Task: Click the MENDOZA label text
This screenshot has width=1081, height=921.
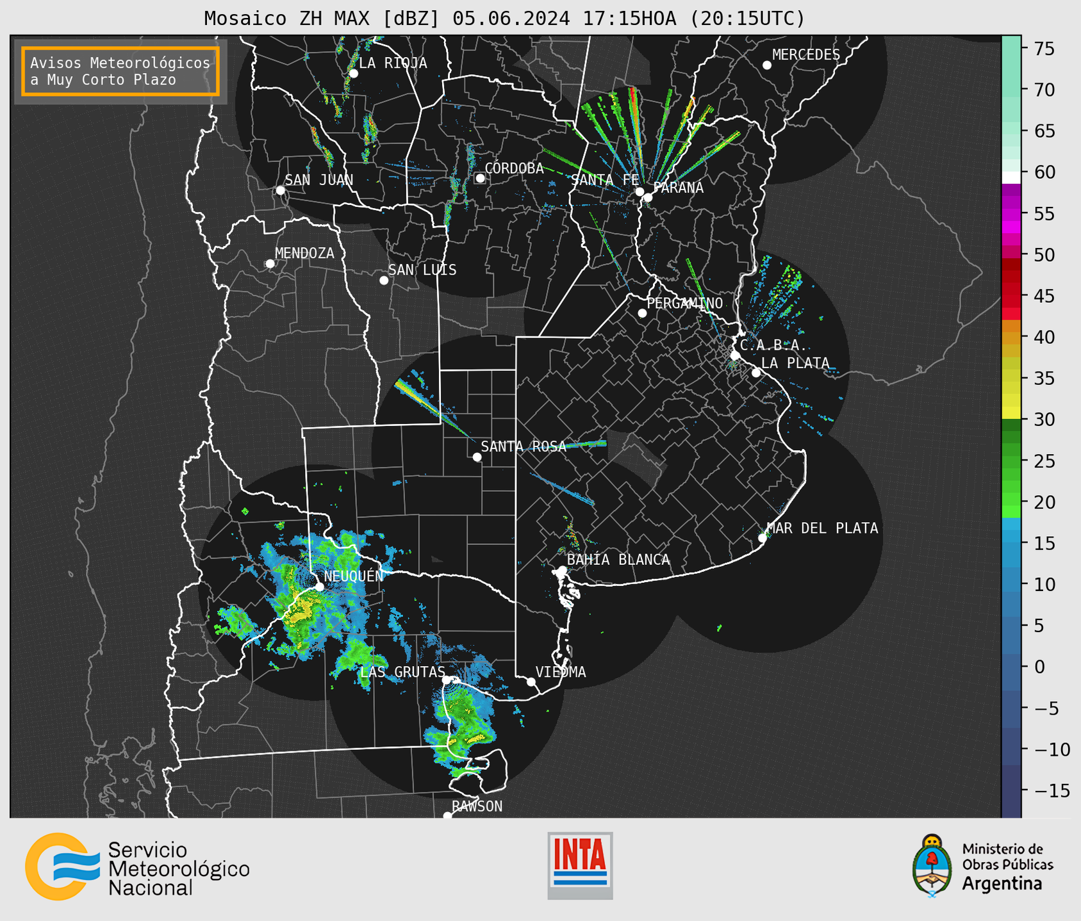Action: [304, 254]
